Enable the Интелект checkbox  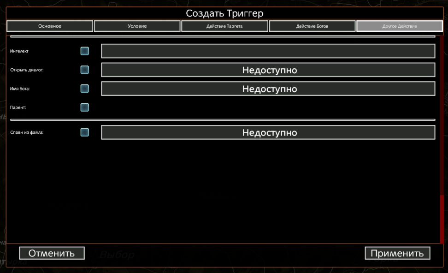[x=85, y=51]
